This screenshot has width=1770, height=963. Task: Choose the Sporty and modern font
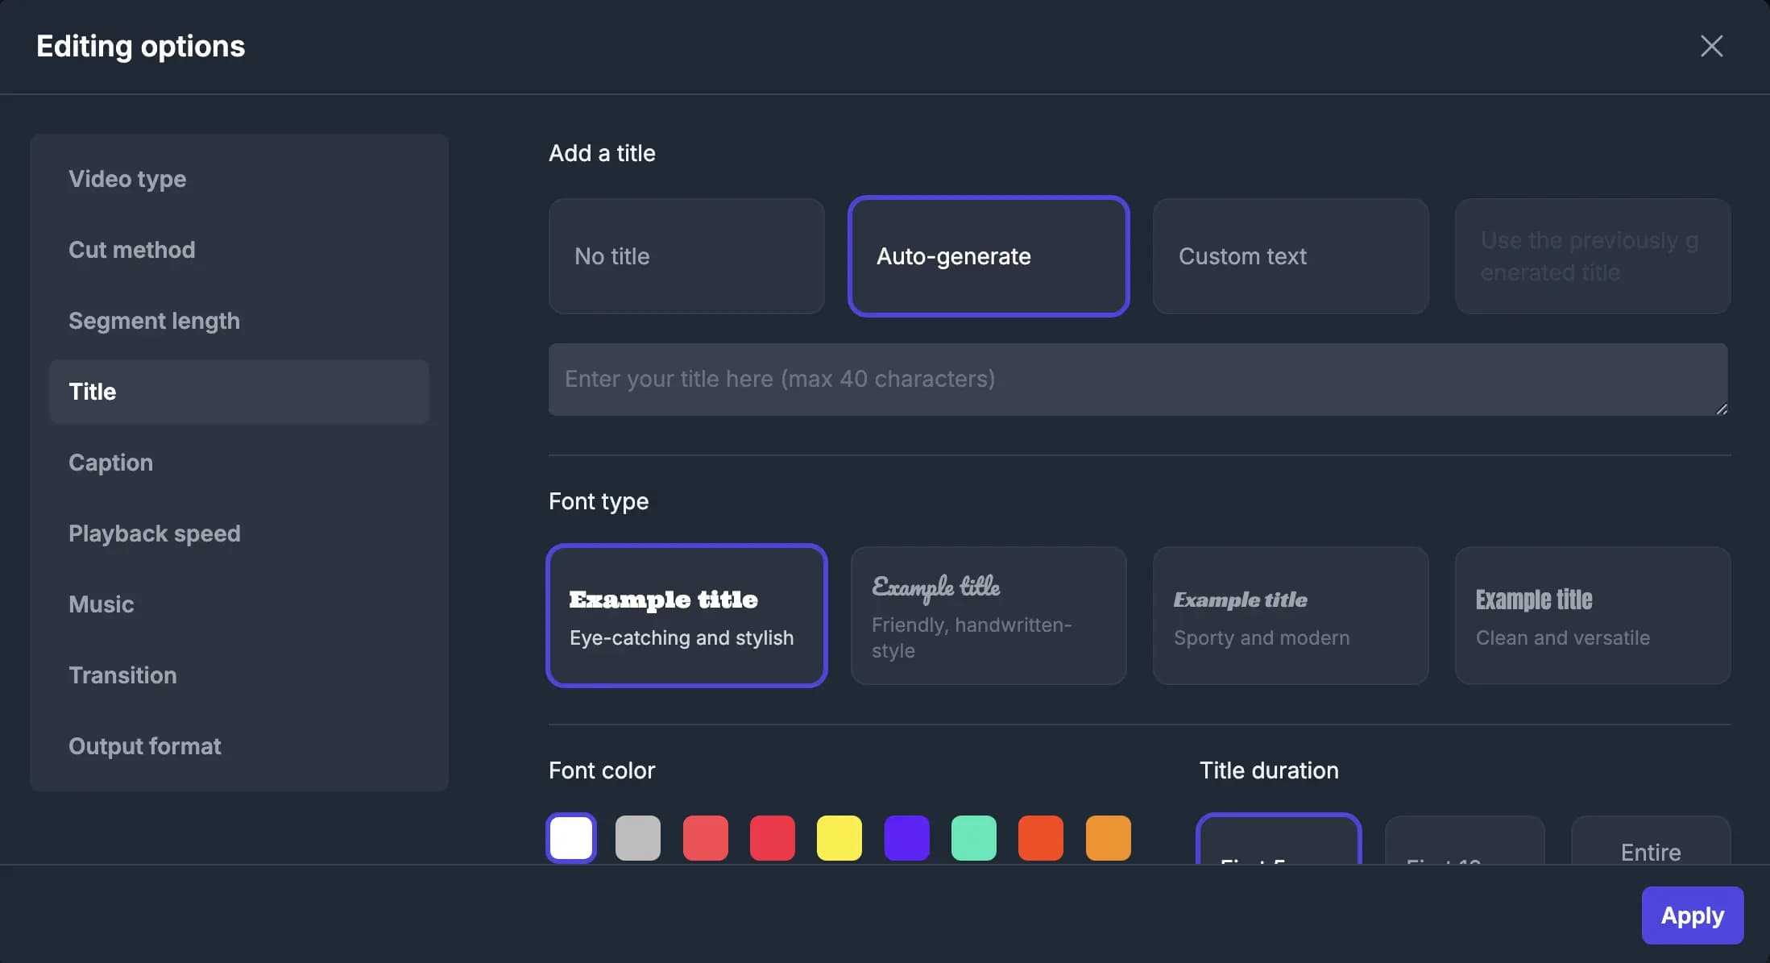1290,616
